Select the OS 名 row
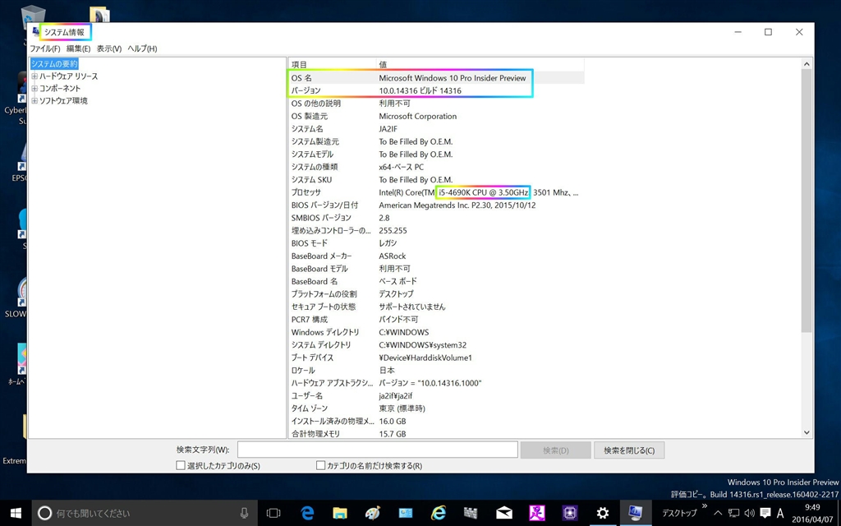Screen dimensions: 841x526 pyautogui.click(x=436, y=78)
